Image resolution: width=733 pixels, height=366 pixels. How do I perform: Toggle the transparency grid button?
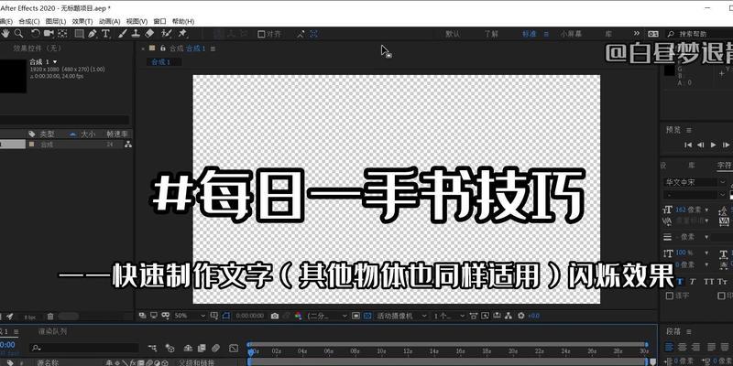point(367,316)
